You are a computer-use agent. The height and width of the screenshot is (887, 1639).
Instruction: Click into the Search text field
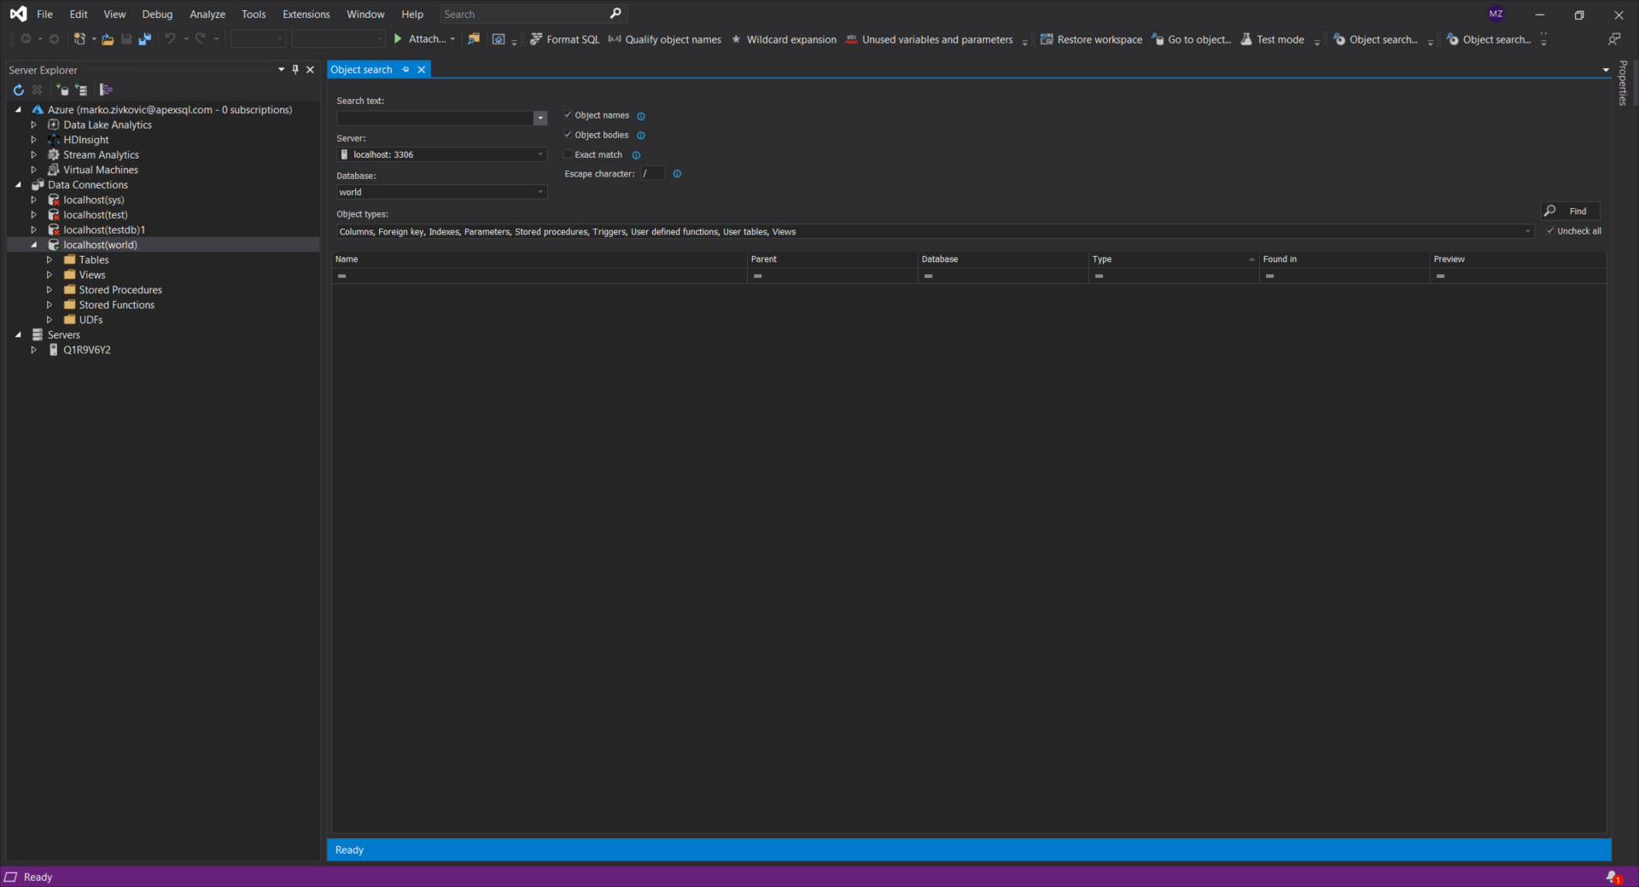435,118
